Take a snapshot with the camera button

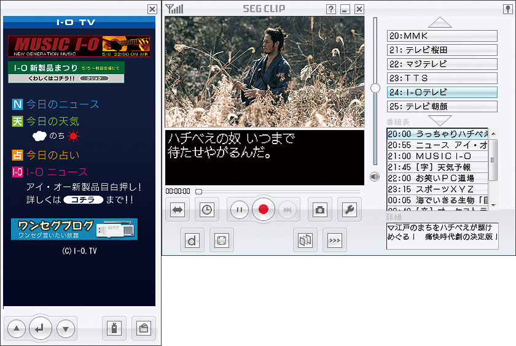pyautogui.click(x=319, y=210)
